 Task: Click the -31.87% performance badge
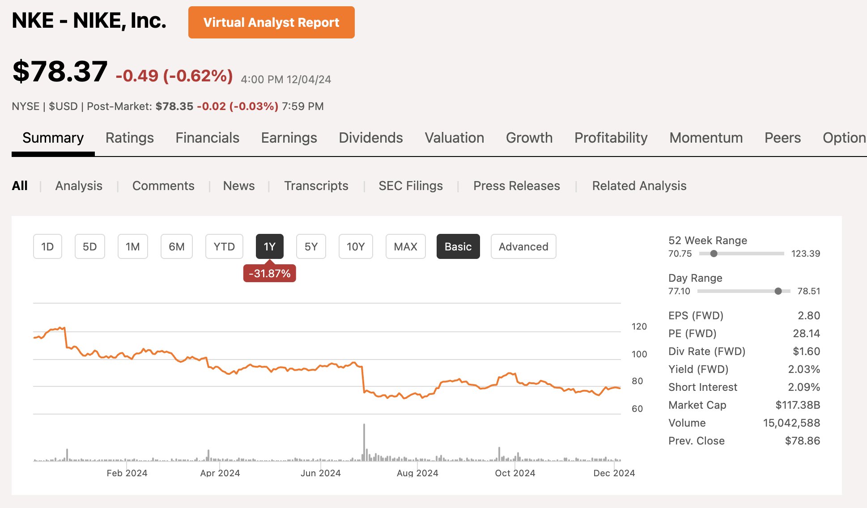tap(270, 273)
